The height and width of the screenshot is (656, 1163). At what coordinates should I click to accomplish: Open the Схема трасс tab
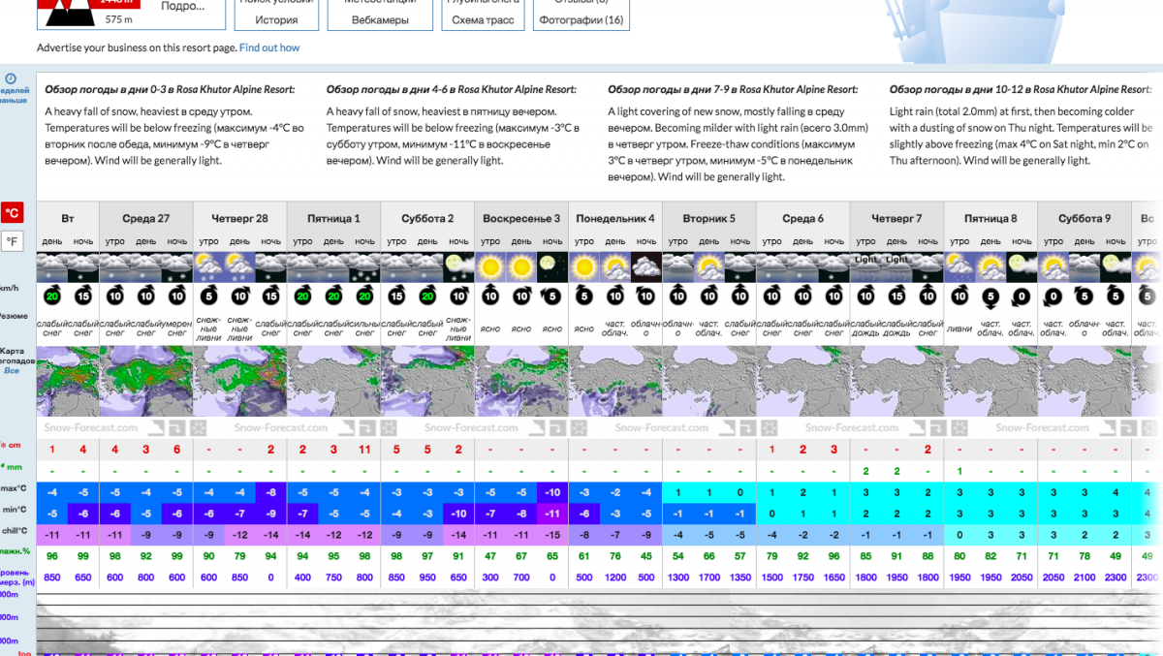[483, 19]
